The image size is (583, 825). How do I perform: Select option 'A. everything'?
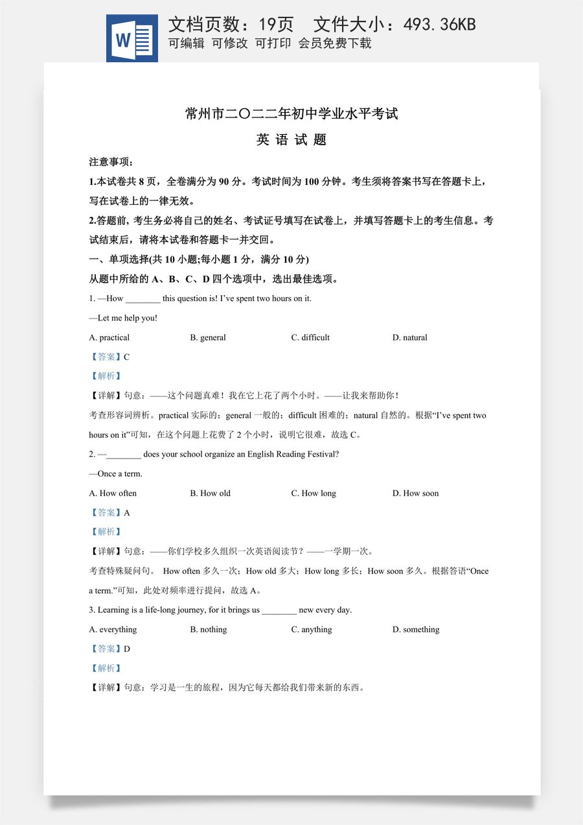[x=113, y=629]
